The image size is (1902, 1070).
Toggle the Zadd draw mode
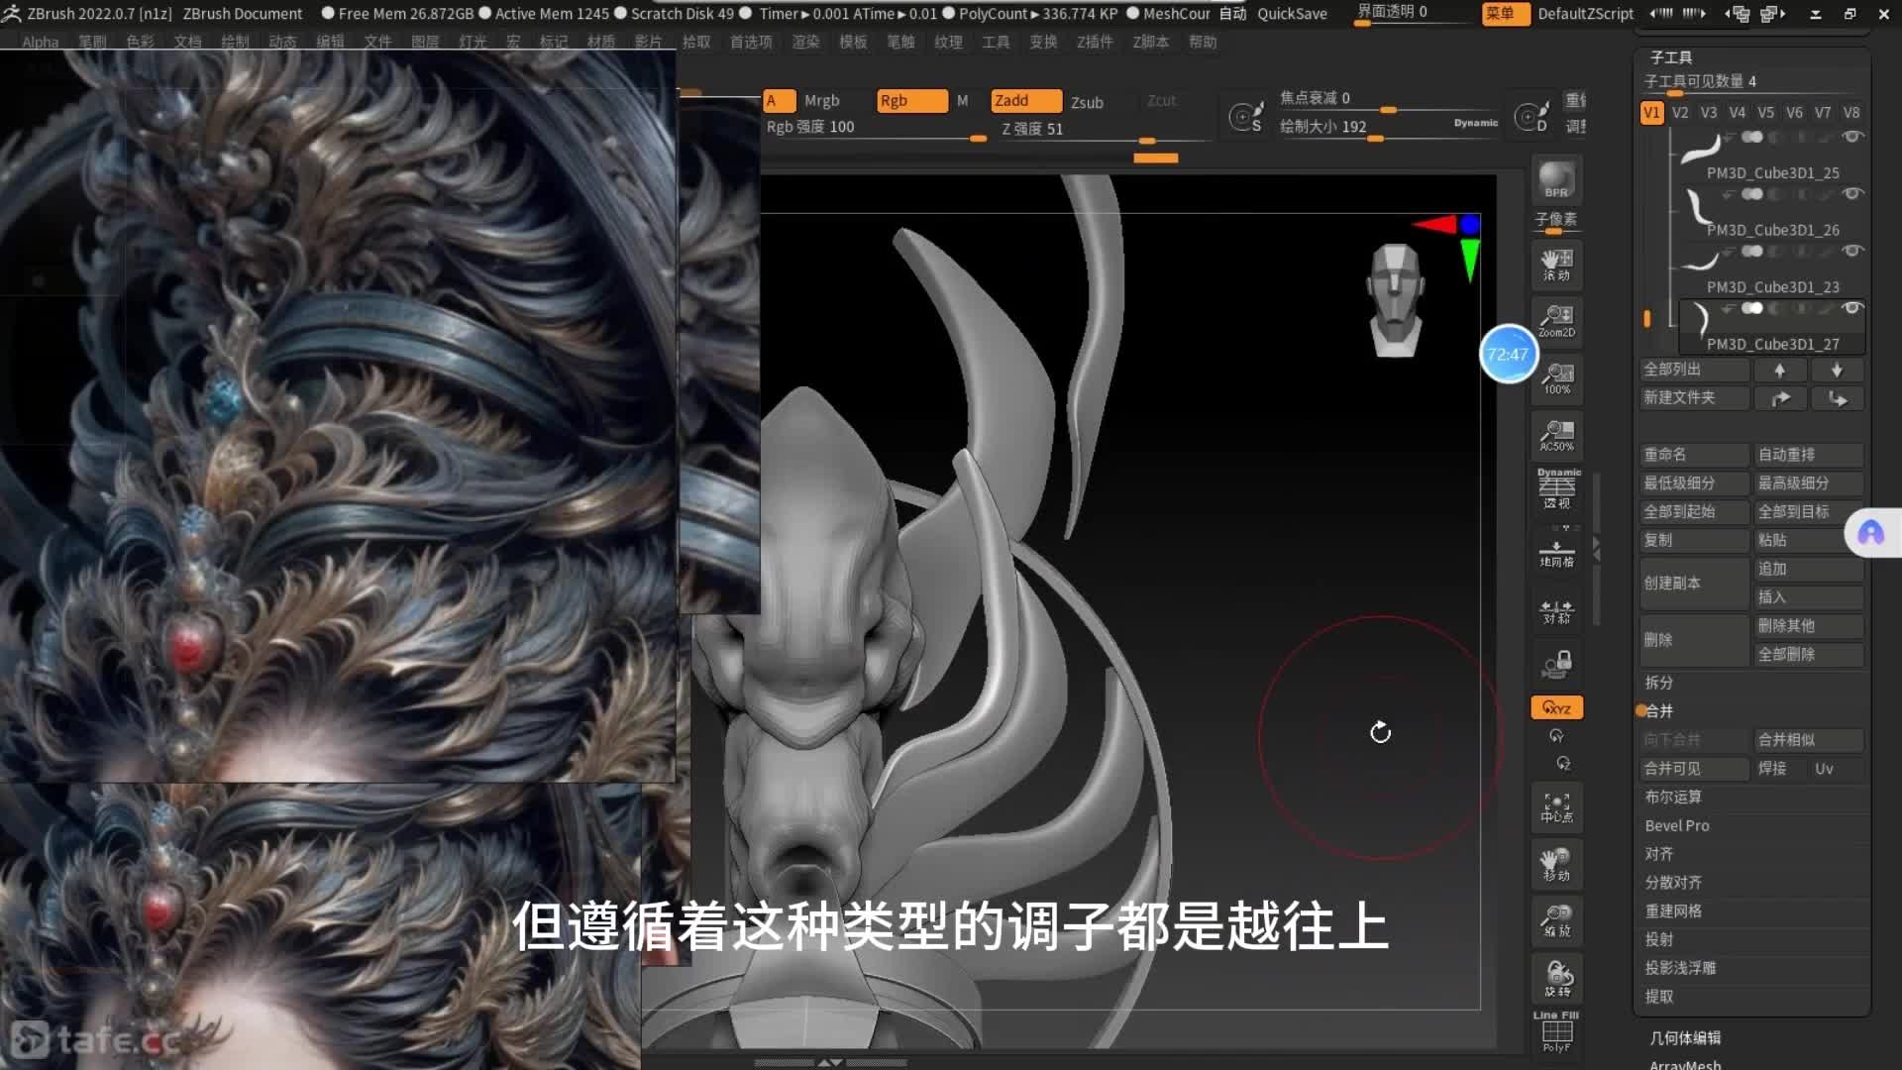(x=1025, y=101)
